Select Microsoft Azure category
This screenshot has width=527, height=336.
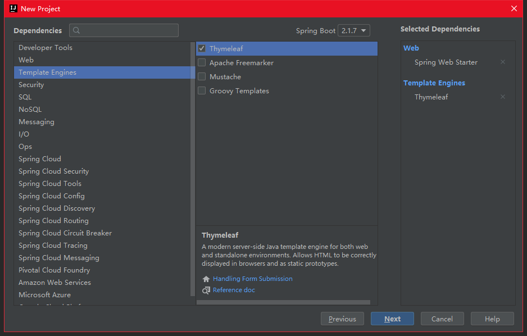click(102, 295)
